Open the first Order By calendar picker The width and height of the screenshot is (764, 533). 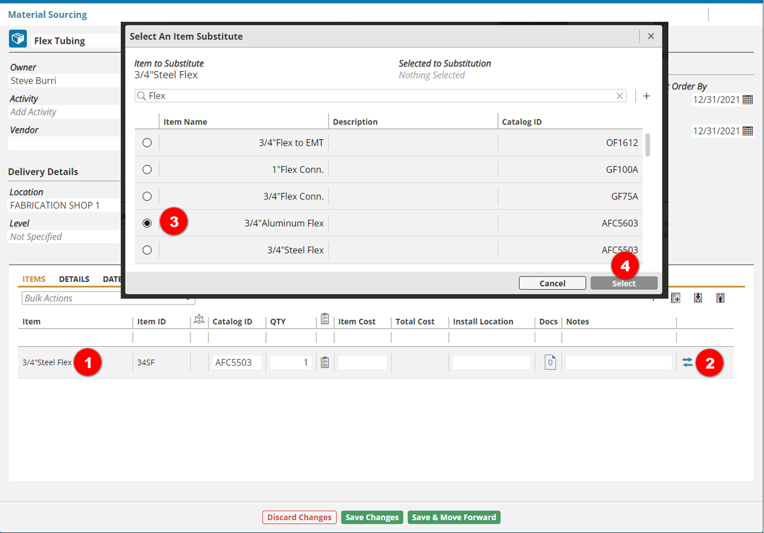[748, 100]
